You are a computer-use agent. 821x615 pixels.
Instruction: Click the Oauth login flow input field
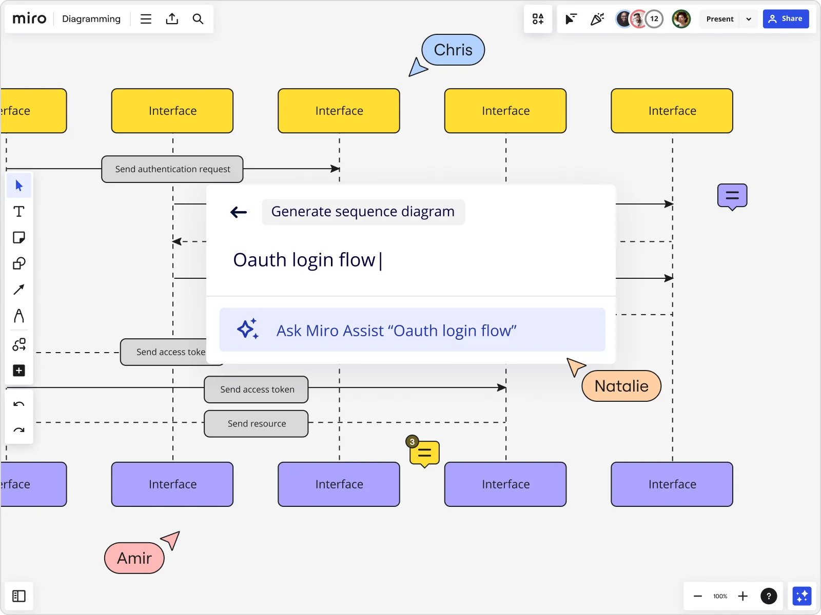pyautogui.click(x=359, y=260)
